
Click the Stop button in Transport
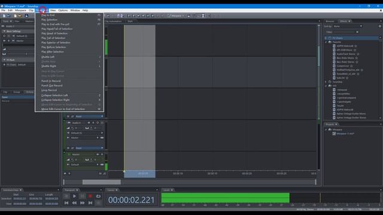pos(66,196)
